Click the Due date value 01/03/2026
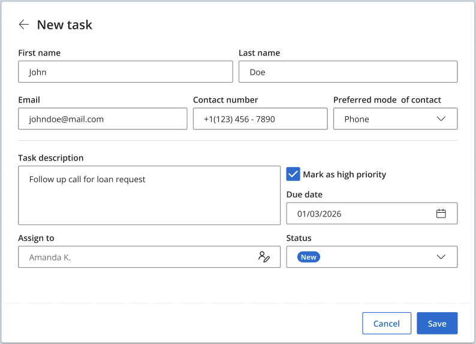Viewport: 476px width, 344px height. coord(319,214)
